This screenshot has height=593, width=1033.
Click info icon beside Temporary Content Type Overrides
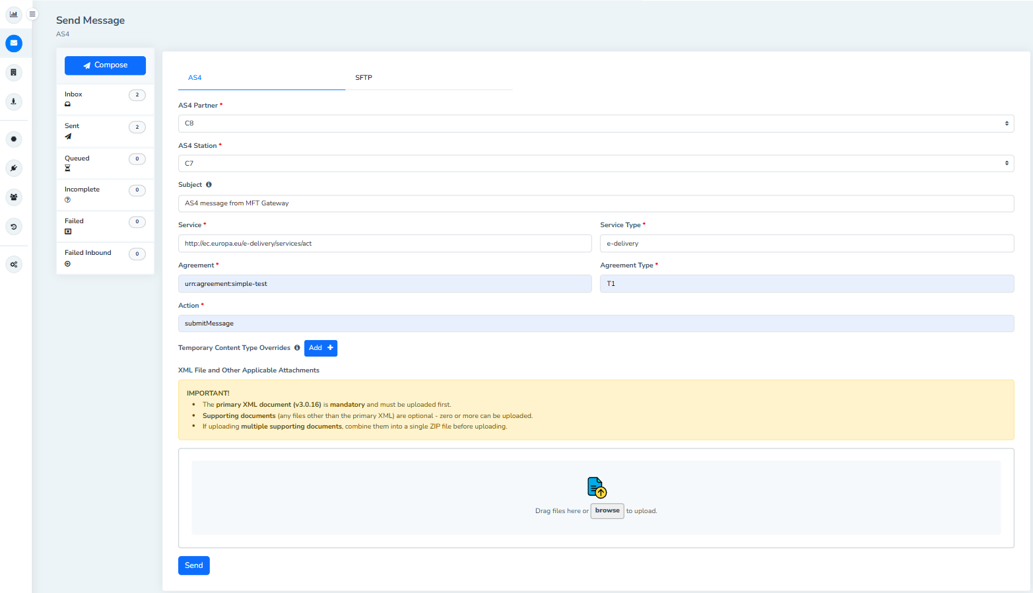pyautogui.click(x=297, y=348)
